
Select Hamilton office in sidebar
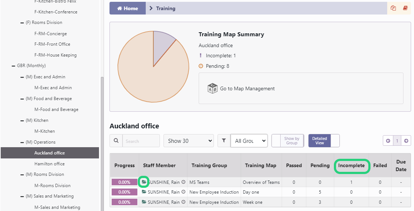(x=50, y=164)
